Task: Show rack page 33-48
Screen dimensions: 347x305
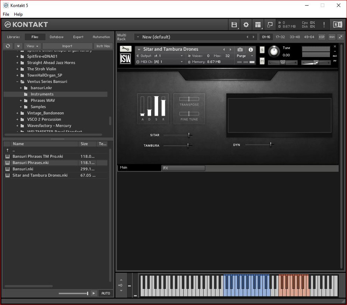Action: (x=295, y=37)
